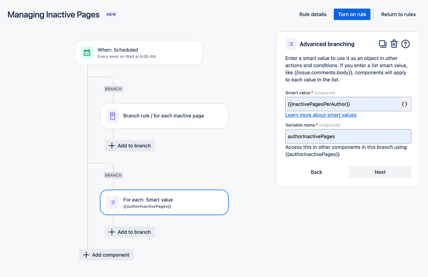Click the 'Smart value (required)' label
The width and height of the screenshot is (428, 277).
tap(310, 93)
